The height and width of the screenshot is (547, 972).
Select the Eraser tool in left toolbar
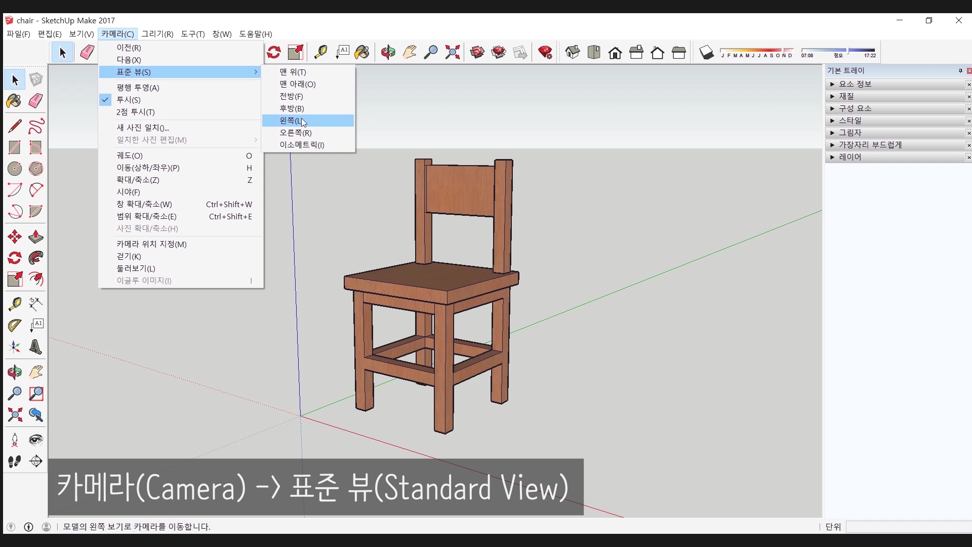point(35,101)
